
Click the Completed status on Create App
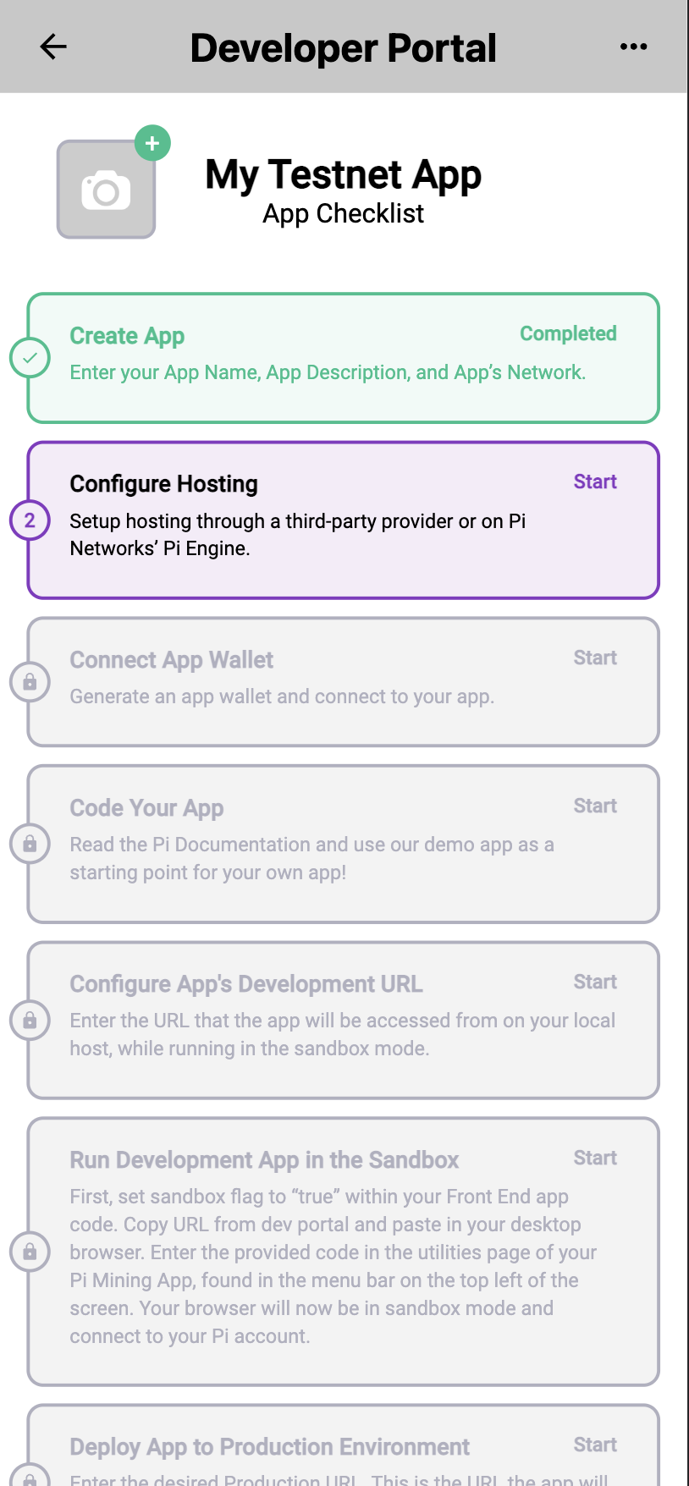tap(568, 333)
